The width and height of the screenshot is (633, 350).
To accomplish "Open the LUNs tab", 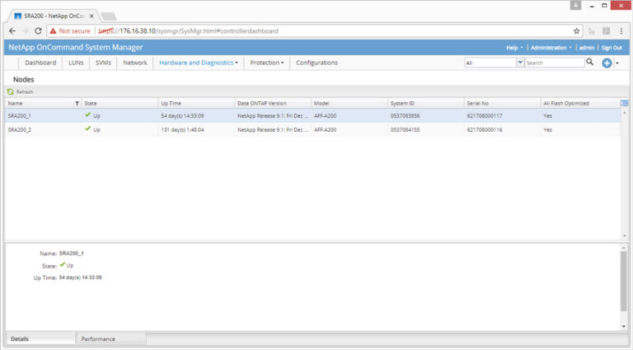I will (x=76, y=63).
